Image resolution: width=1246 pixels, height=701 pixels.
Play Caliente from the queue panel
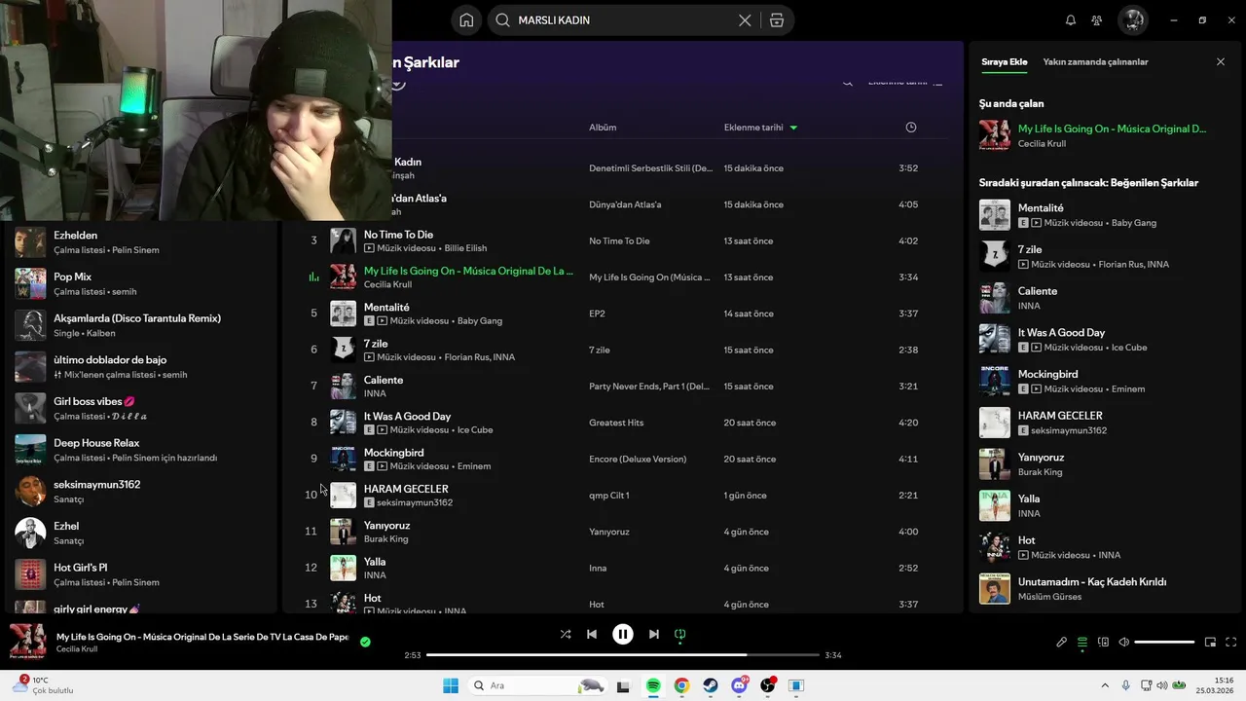(x=1105, y=298)
